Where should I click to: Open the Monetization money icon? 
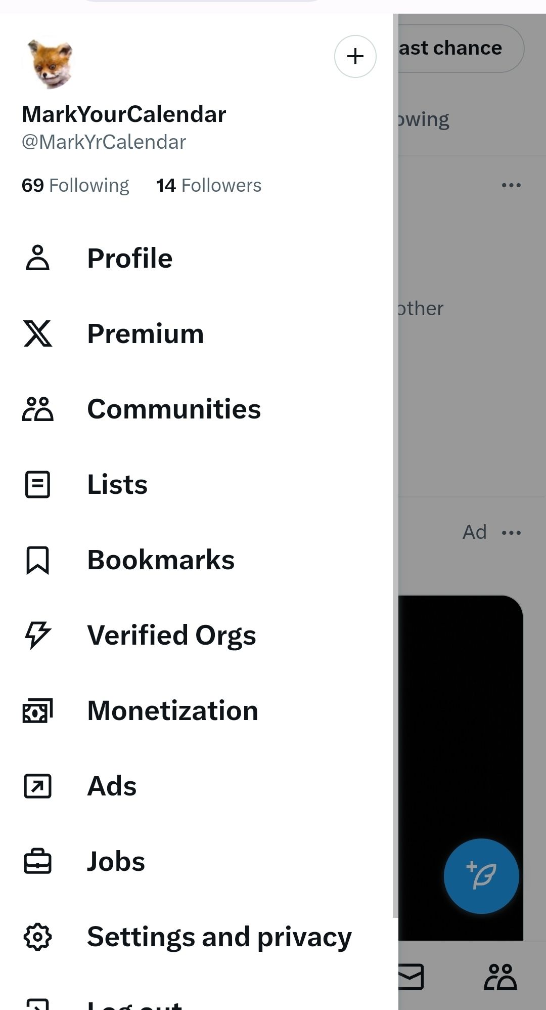[x=38, y=710]
